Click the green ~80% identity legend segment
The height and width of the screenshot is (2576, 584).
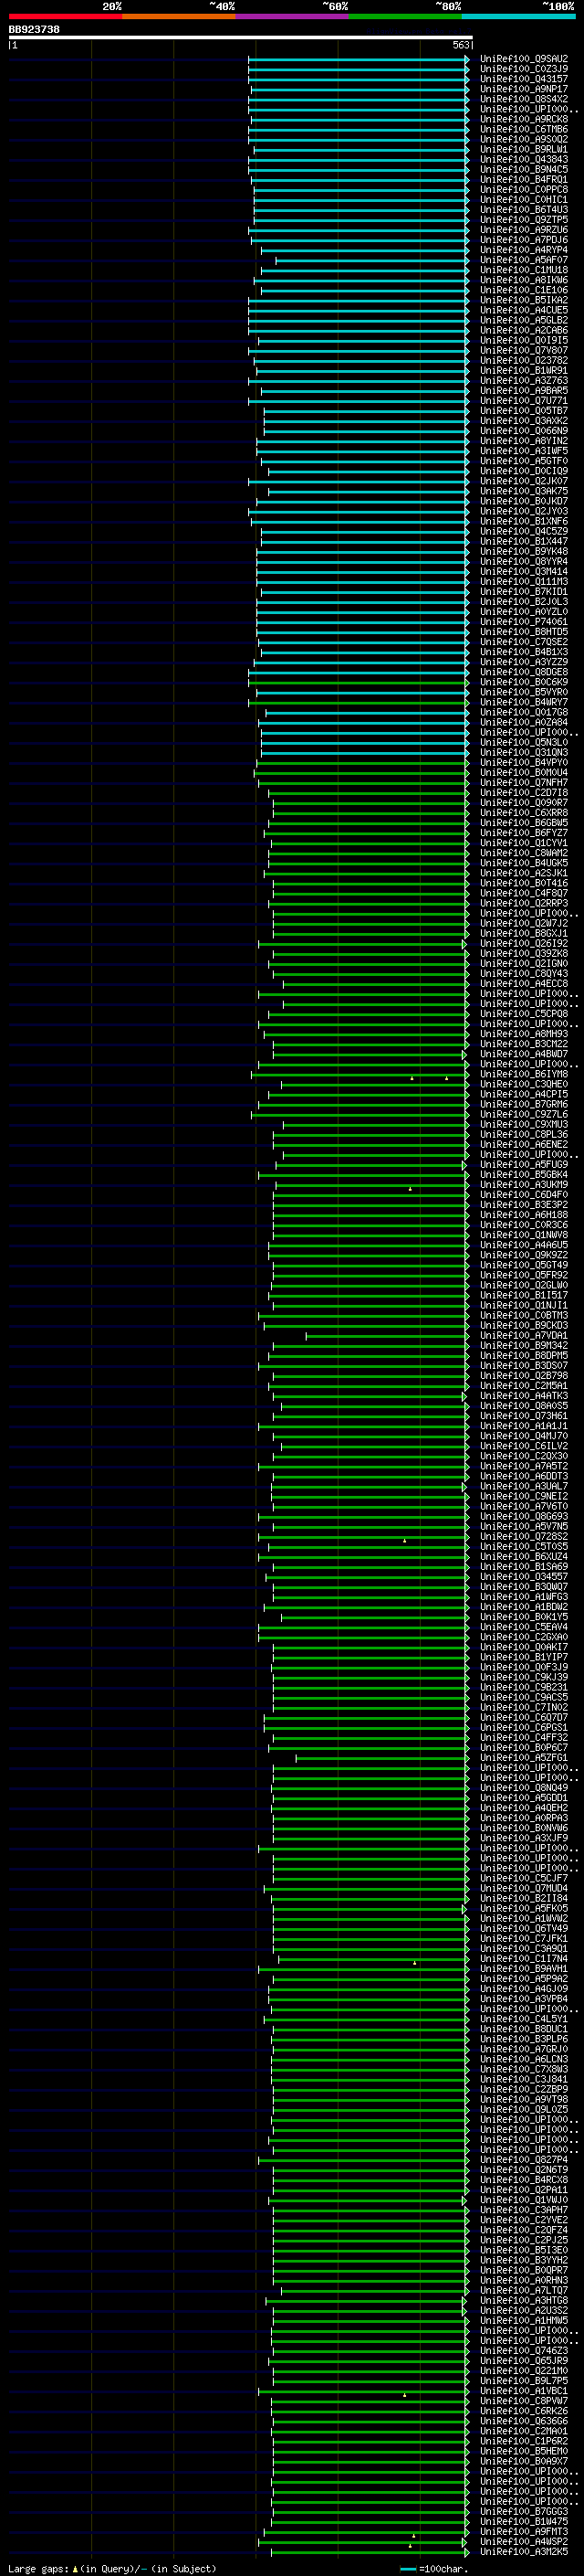coord(405,16)
